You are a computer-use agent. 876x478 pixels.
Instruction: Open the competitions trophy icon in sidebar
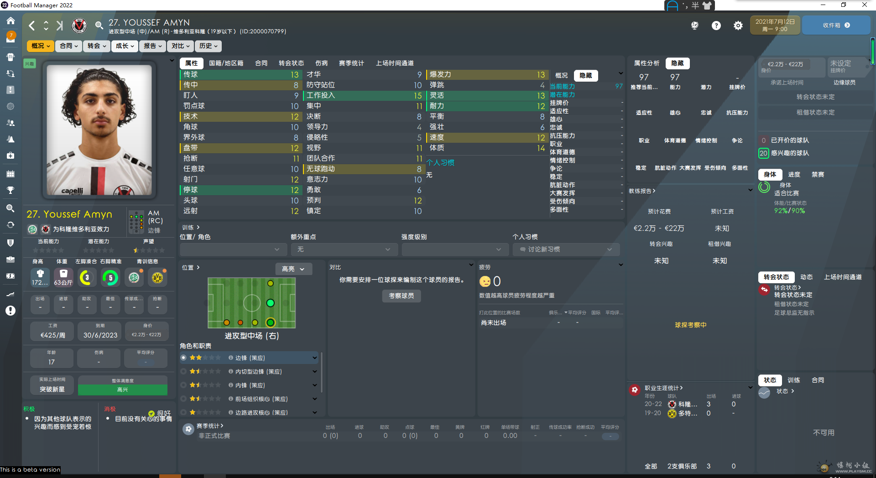click(x=10, y=190)
